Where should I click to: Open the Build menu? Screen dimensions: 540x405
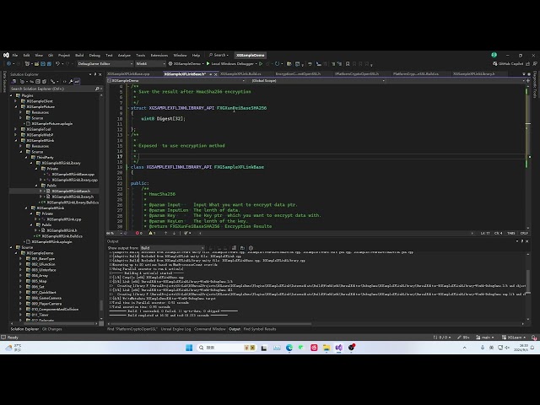coord(79,55)
